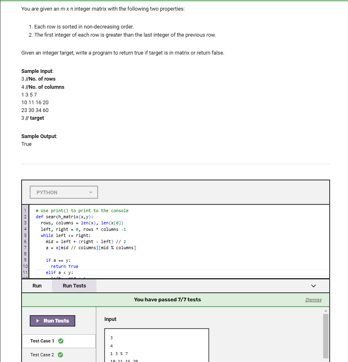Click the code line 'return True'
Screen dimensions: 348x362
[x=64, y=266]
